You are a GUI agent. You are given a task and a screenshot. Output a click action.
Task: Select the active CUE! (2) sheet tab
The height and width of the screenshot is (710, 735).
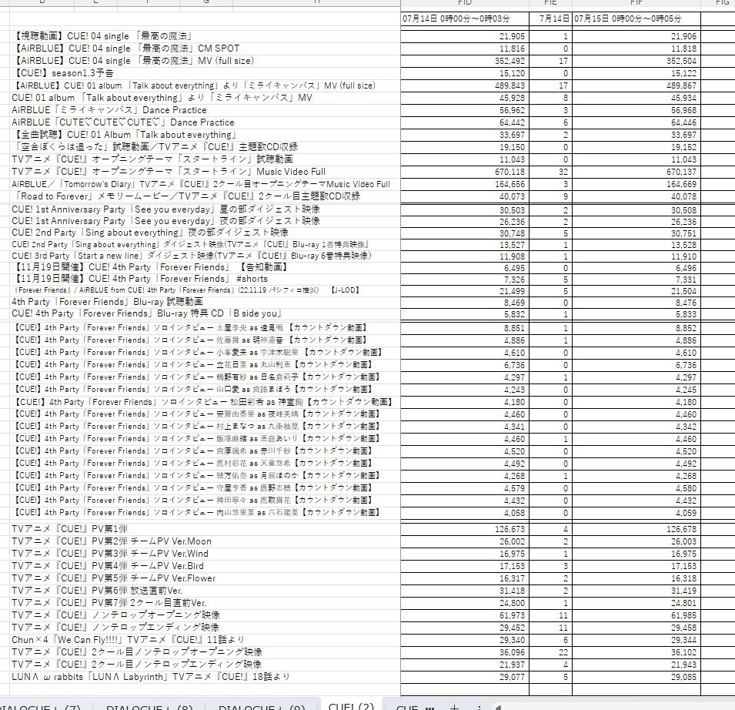(351, 706)
